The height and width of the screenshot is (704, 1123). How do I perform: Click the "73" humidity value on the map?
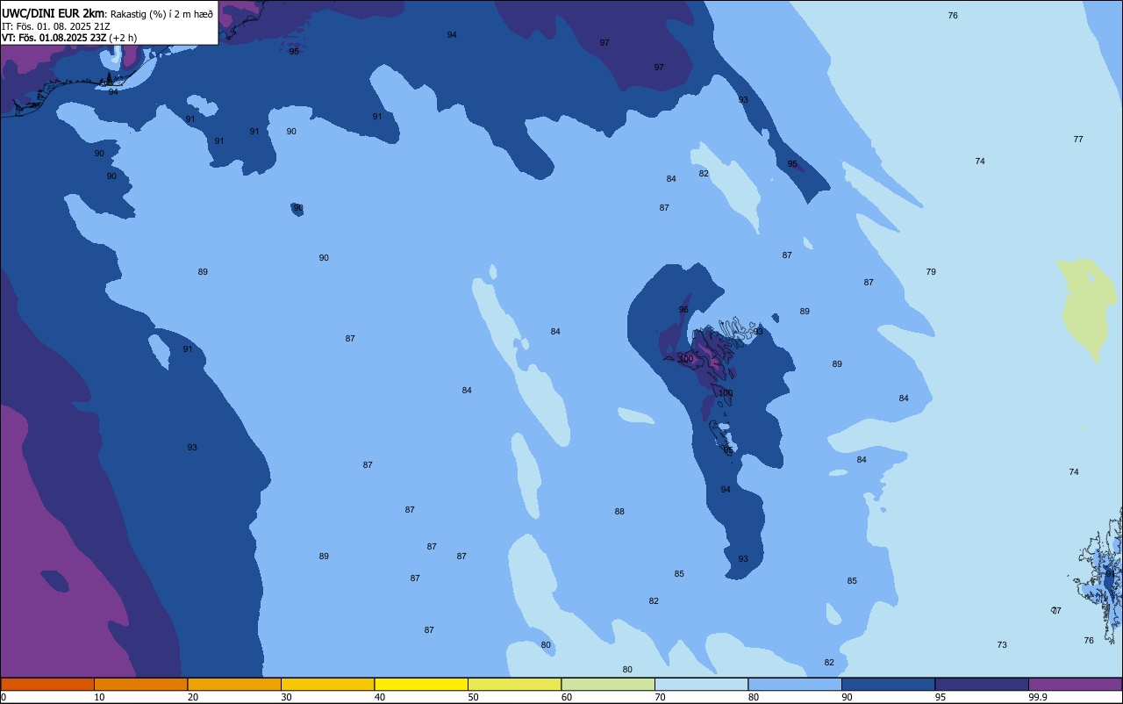[1002, 644]
